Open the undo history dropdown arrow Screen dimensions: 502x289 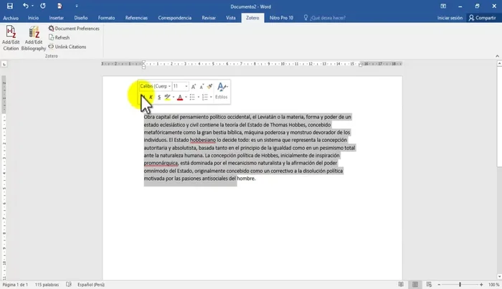32,6
